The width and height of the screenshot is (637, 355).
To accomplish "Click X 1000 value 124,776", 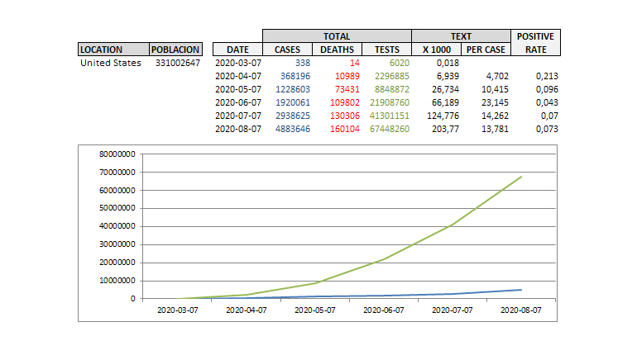I will click(443, 116).
